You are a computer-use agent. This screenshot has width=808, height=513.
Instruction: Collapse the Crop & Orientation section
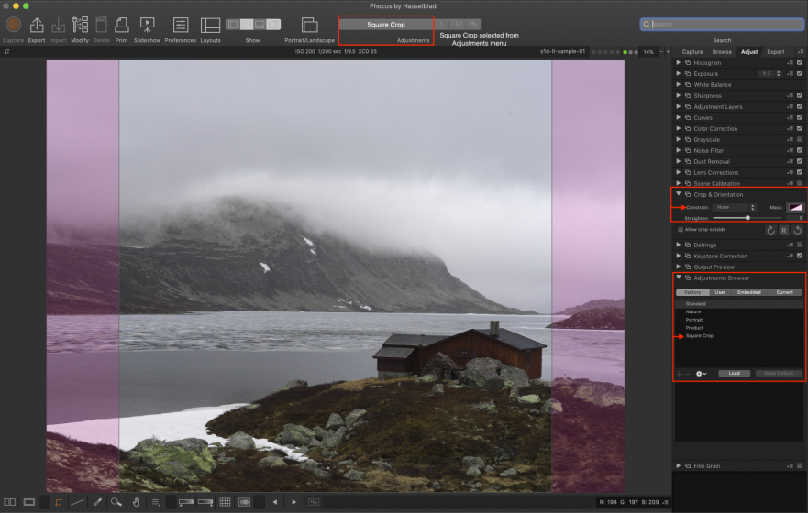(x=678, y=194)
